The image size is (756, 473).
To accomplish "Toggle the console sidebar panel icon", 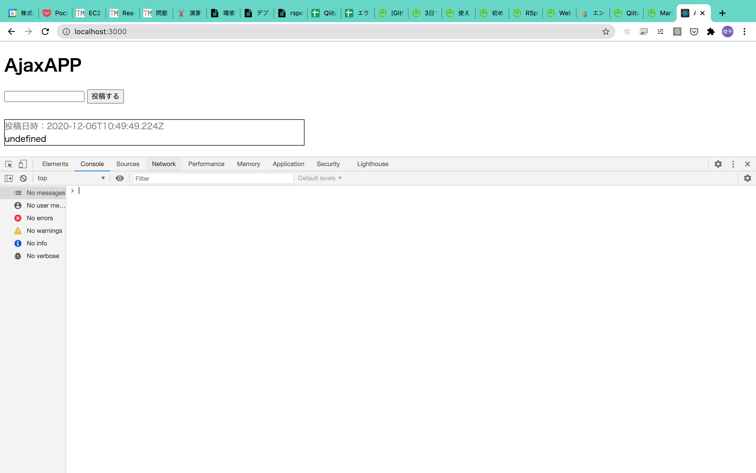I will click(9, 178).
